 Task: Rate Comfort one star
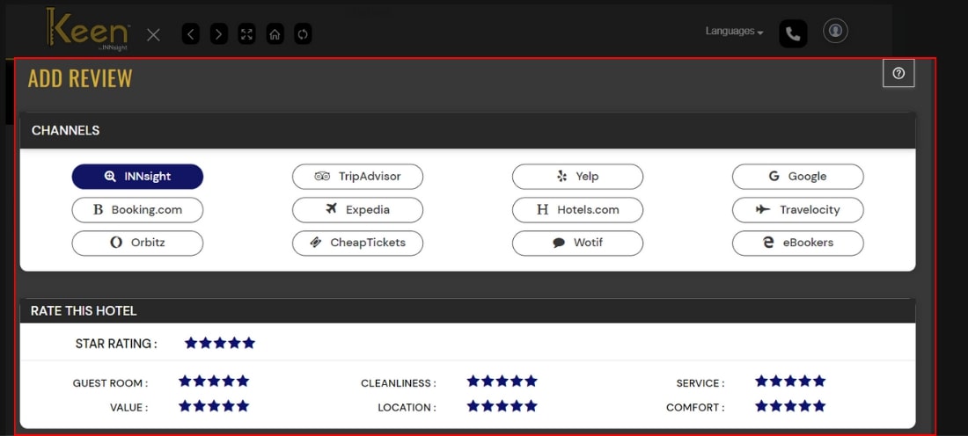[761, 406]
